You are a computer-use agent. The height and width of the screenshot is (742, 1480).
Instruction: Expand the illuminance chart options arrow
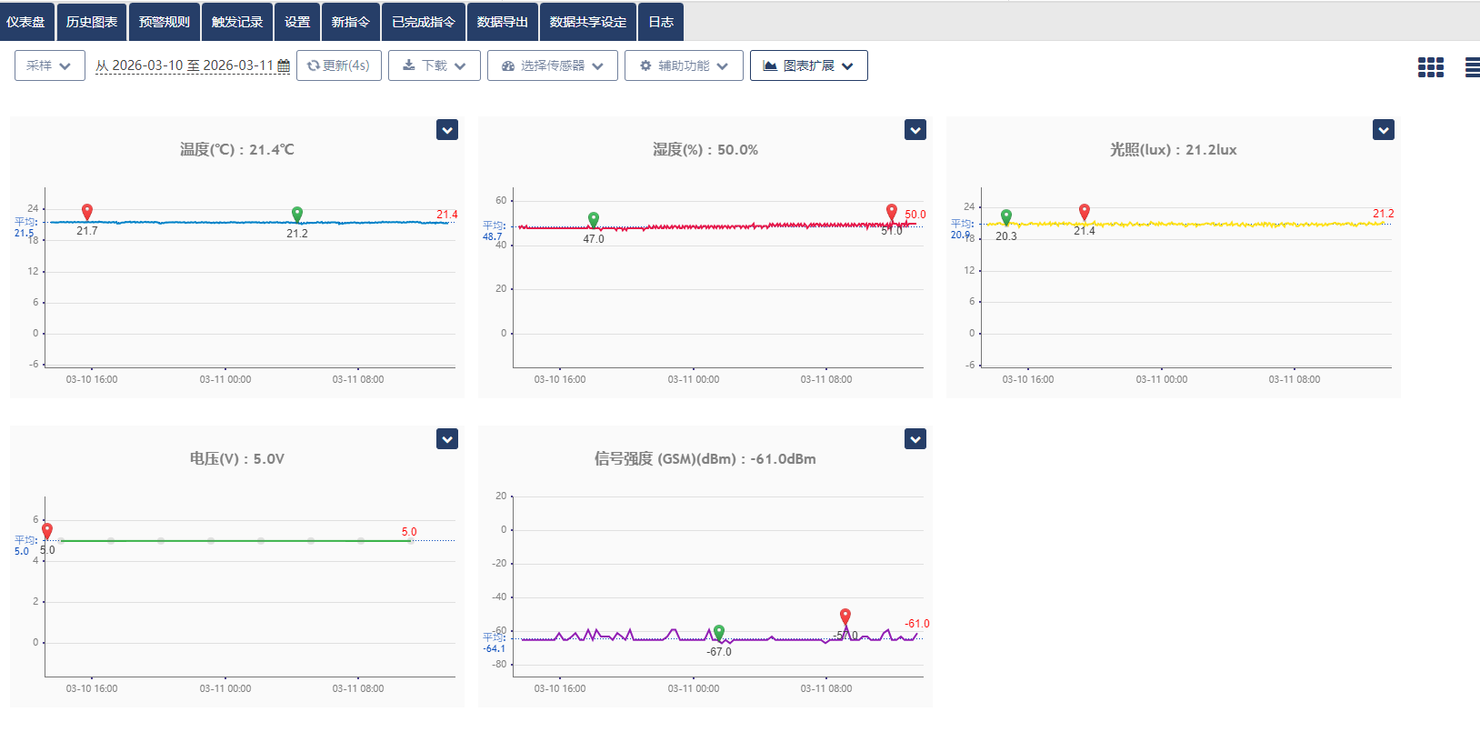[1384, 130]
